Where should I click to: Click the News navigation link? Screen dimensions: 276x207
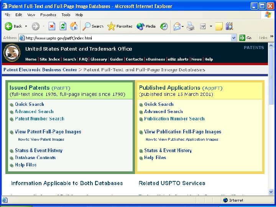tap(196, 59)
